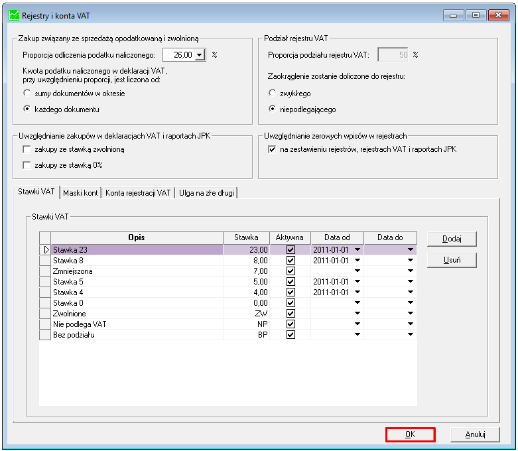Open Data do dropdown for Stawka 23 row

[x=411, y=250]
